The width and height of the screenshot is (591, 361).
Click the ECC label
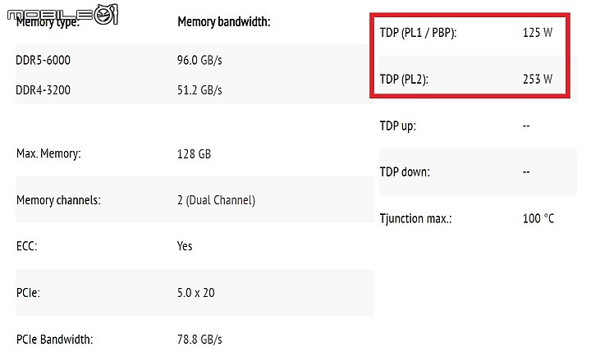pyautogui.click(x=27, y=246)
